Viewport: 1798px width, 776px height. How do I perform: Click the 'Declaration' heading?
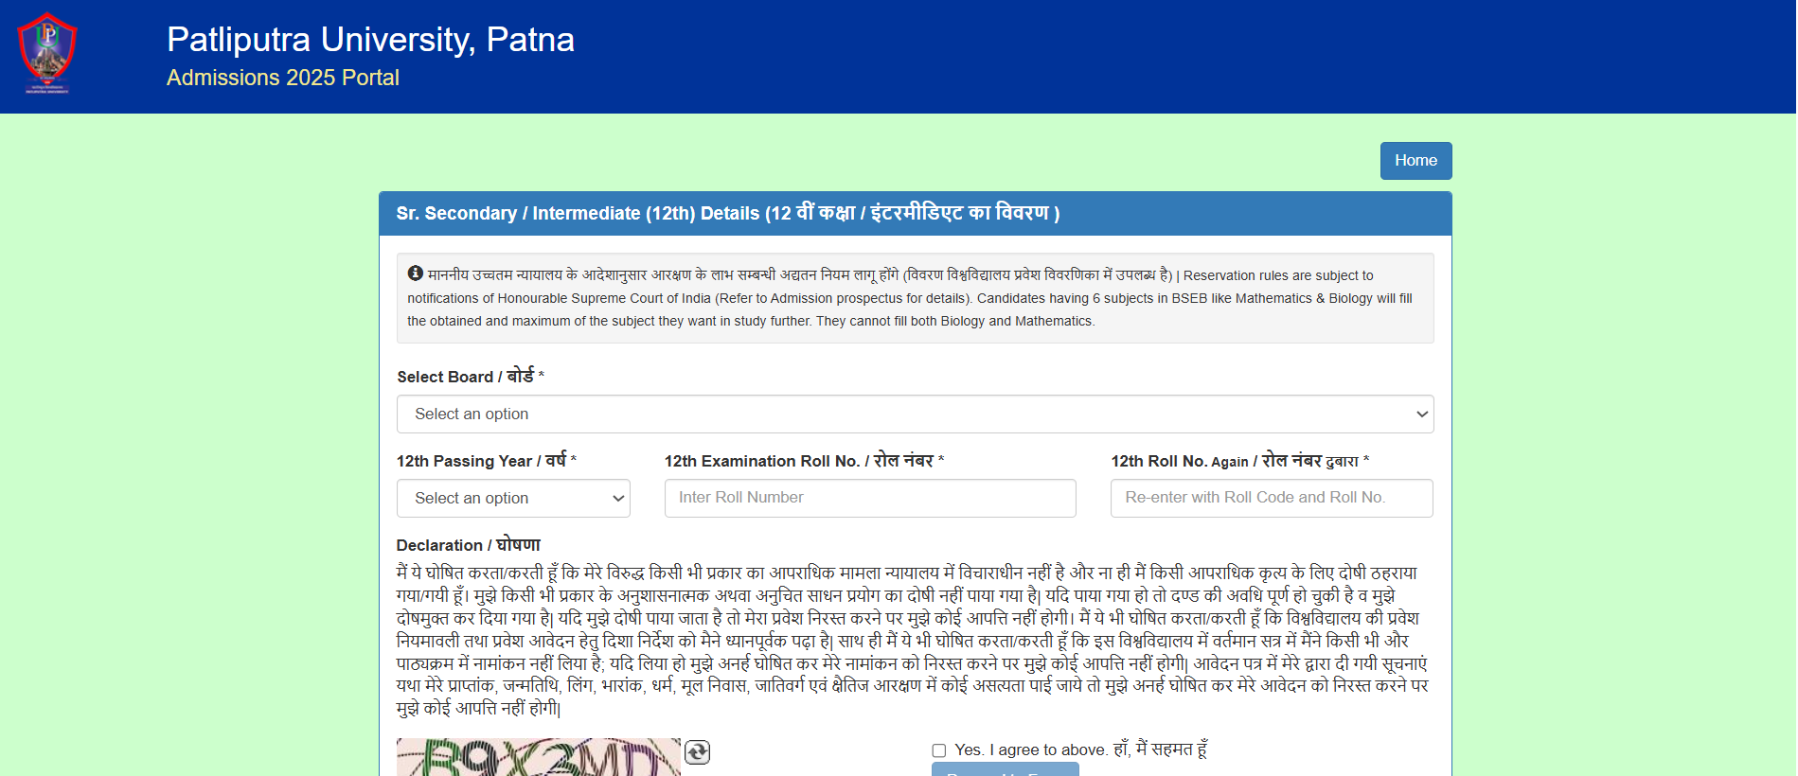click(x=468, y=545)
